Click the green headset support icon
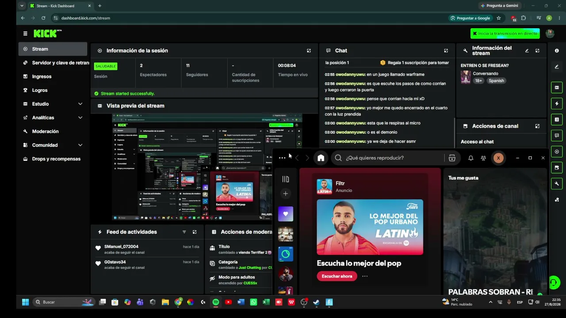 pyautogui.click(x=554, y=282)
